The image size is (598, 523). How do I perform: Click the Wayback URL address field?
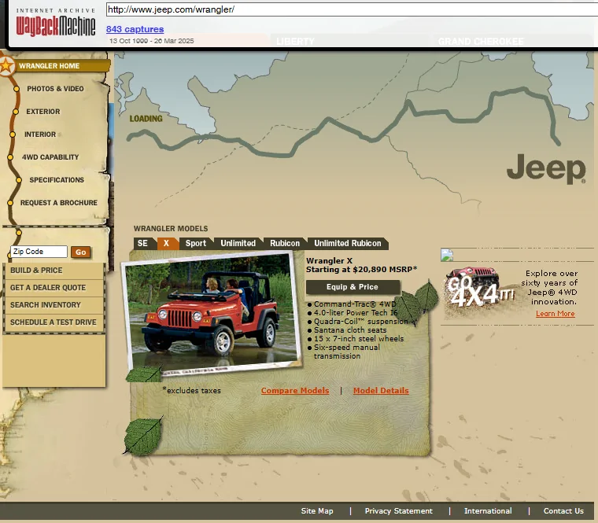coord(352,9)
